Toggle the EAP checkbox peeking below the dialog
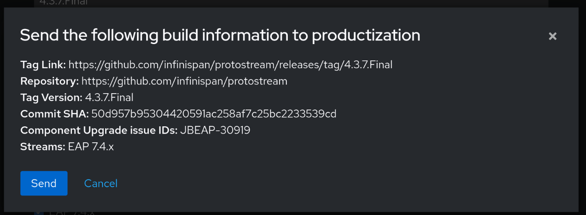586x215 pixels. click(39, 213)
